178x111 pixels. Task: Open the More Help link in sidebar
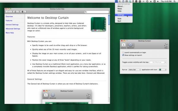point(10,33)
